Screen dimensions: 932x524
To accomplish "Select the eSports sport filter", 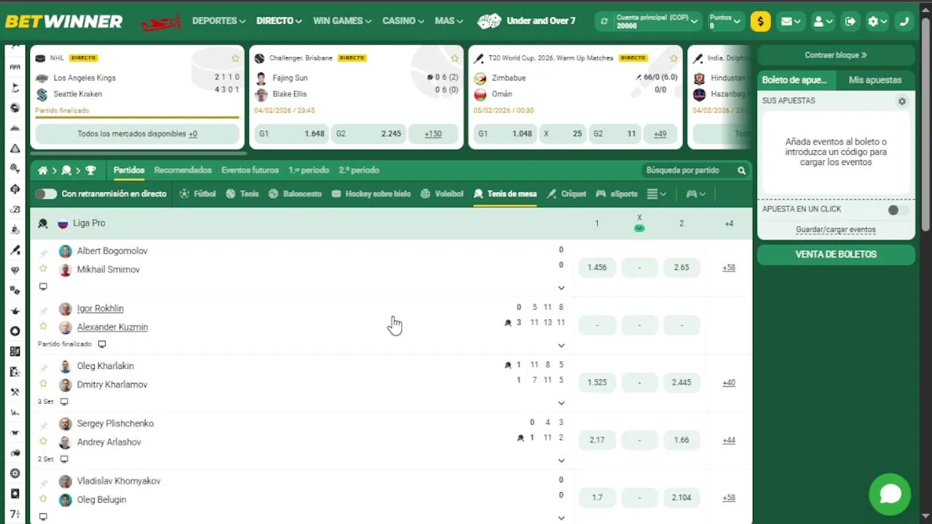I will [x=617, y=194].
